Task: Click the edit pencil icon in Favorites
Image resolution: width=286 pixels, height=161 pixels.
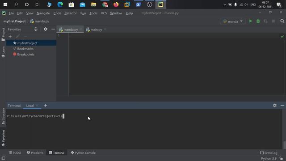Action: click(17, 36)
